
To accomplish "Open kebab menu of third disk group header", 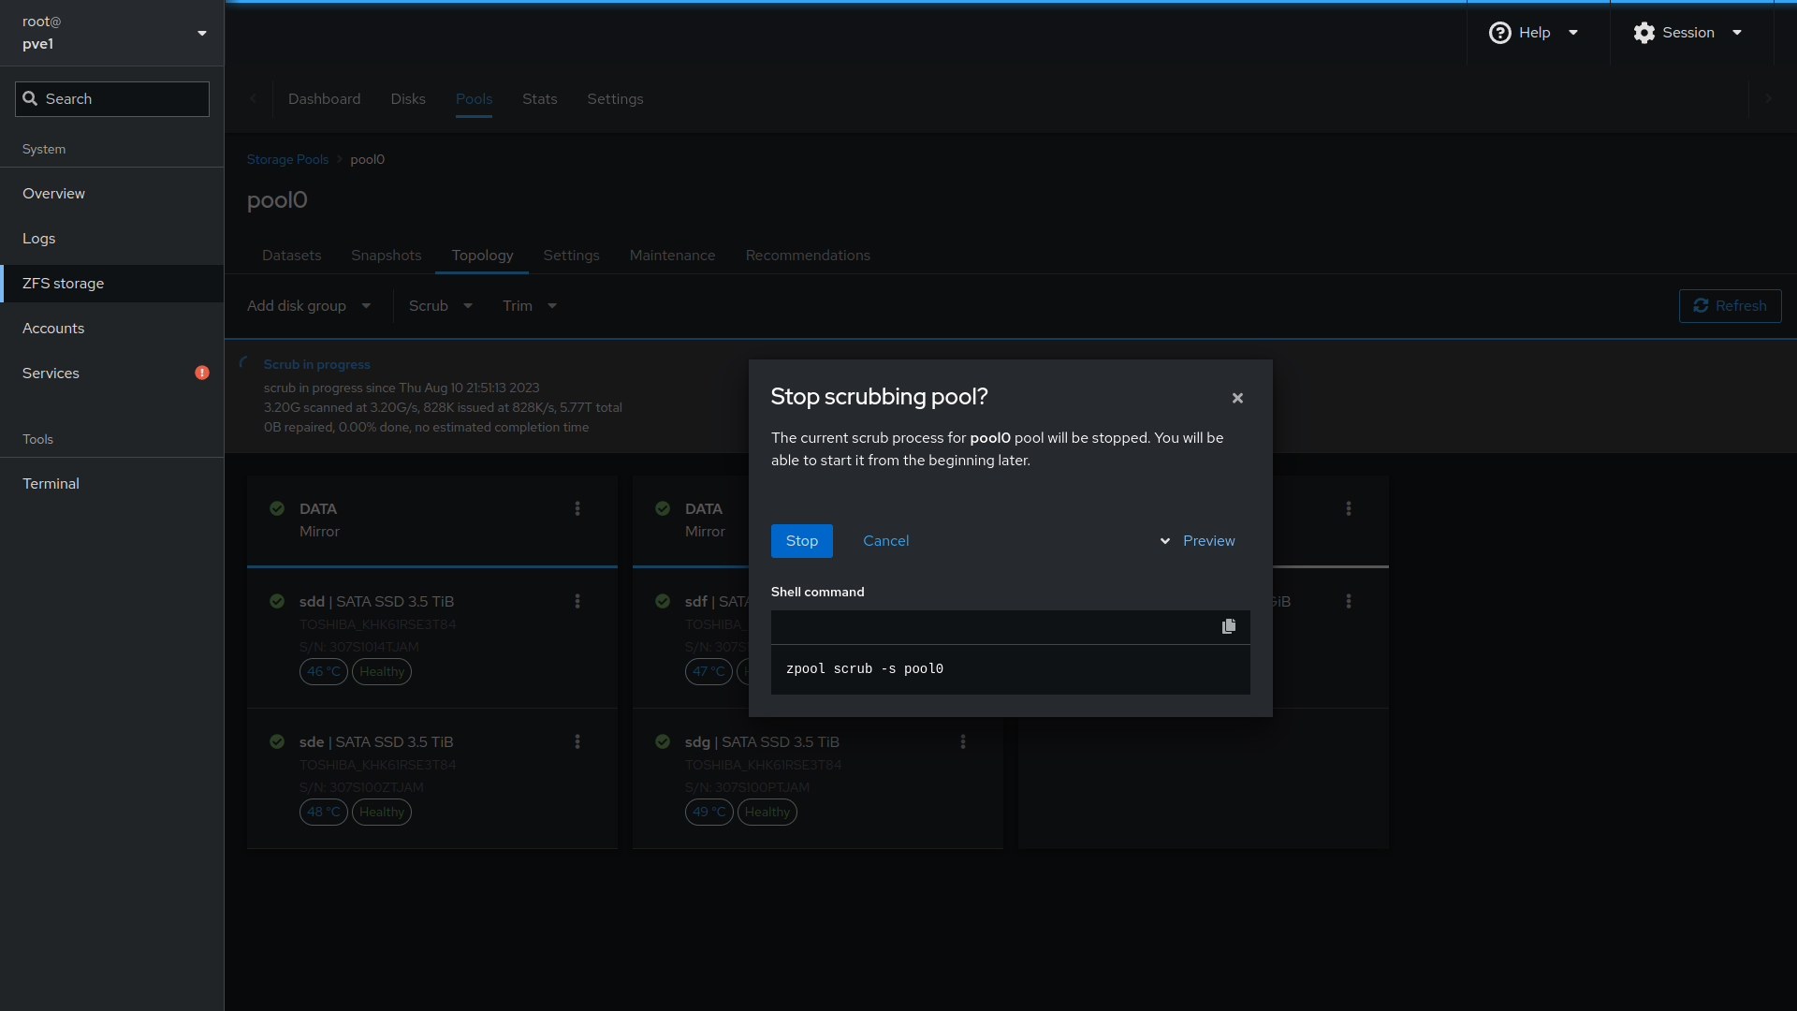I will click(1349, 508).
